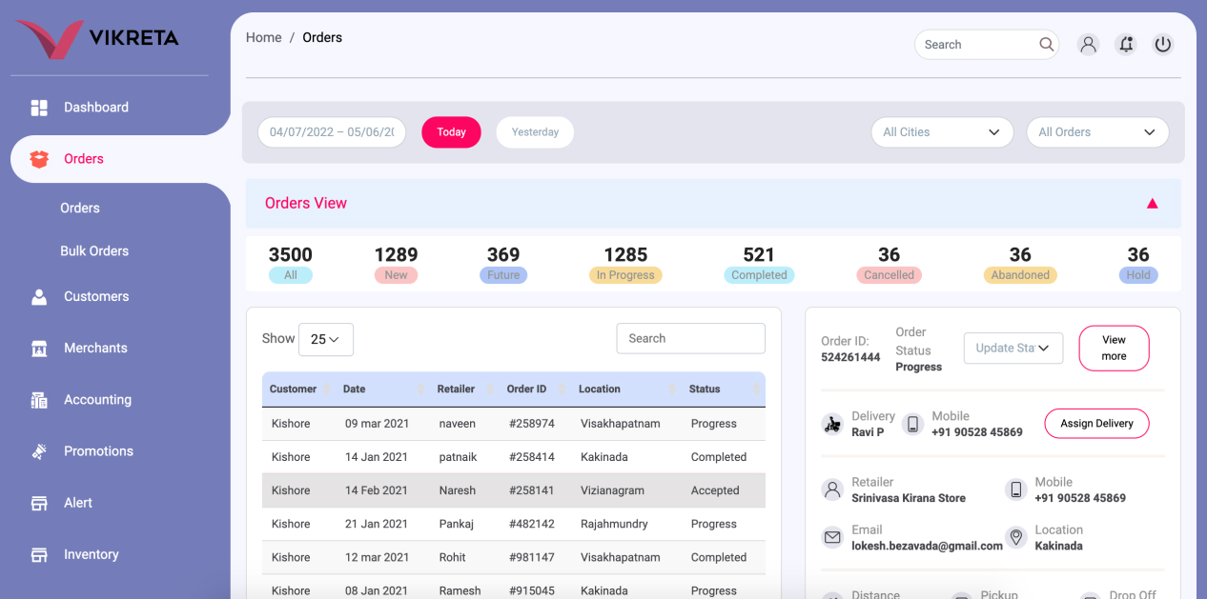Image resolution: width=1207 pixels, height=599 pixels.
Task: Click the Inventory sidebar icon
Action: pyautogui.click(x=39, y=554)
